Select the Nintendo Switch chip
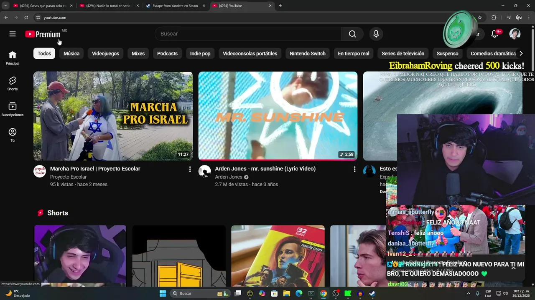Viewport: 535px width, 300px height. 308,53
